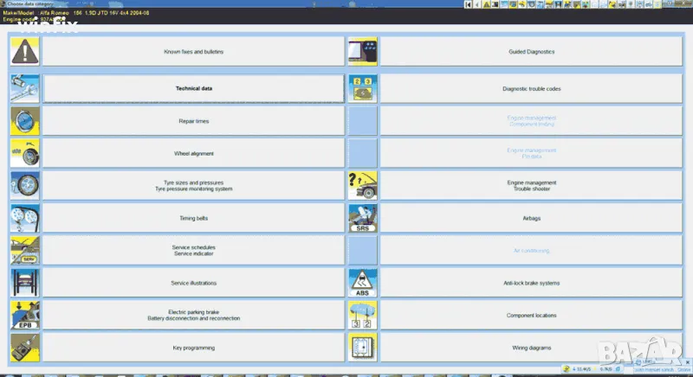This screenshot has height=377, width=693.
Task: Click the Technical data icon
Action: coord(24,88)
